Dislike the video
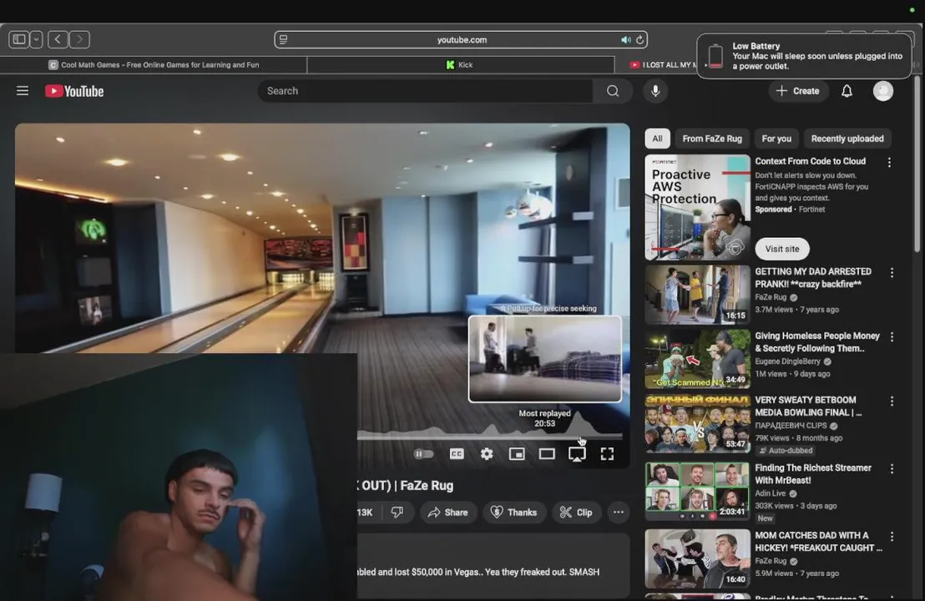 coord(397,512)
